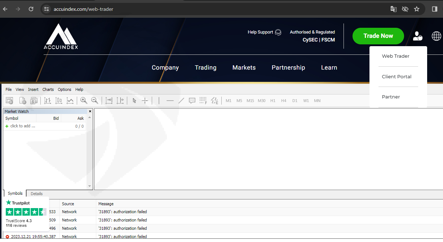Click the new document plus toolbar icon
This screenshot has width=443, height=242.
22,101
